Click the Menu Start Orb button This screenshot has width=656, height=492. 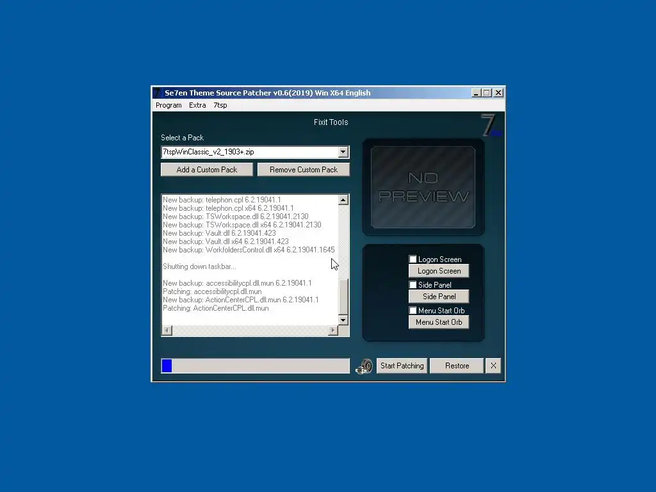[x=439, y=322]
